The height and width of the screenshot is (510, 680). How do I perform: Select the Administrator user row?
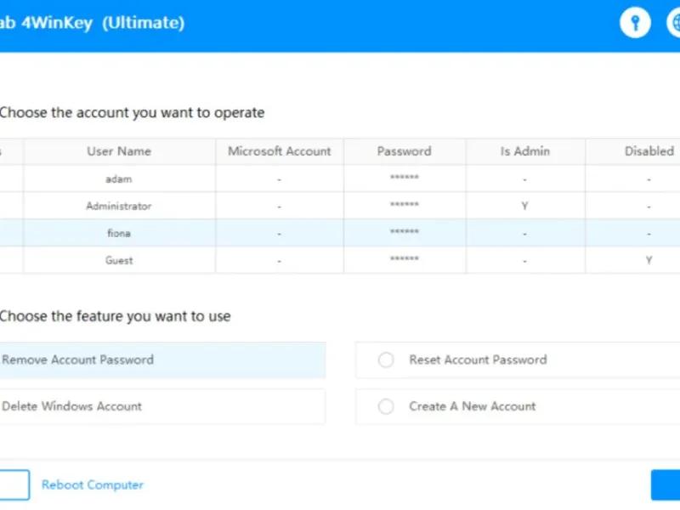tap(340, 206)
